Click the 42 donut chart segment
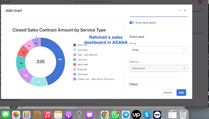Viewport: 209px width, 119px height. click(39, 82)
